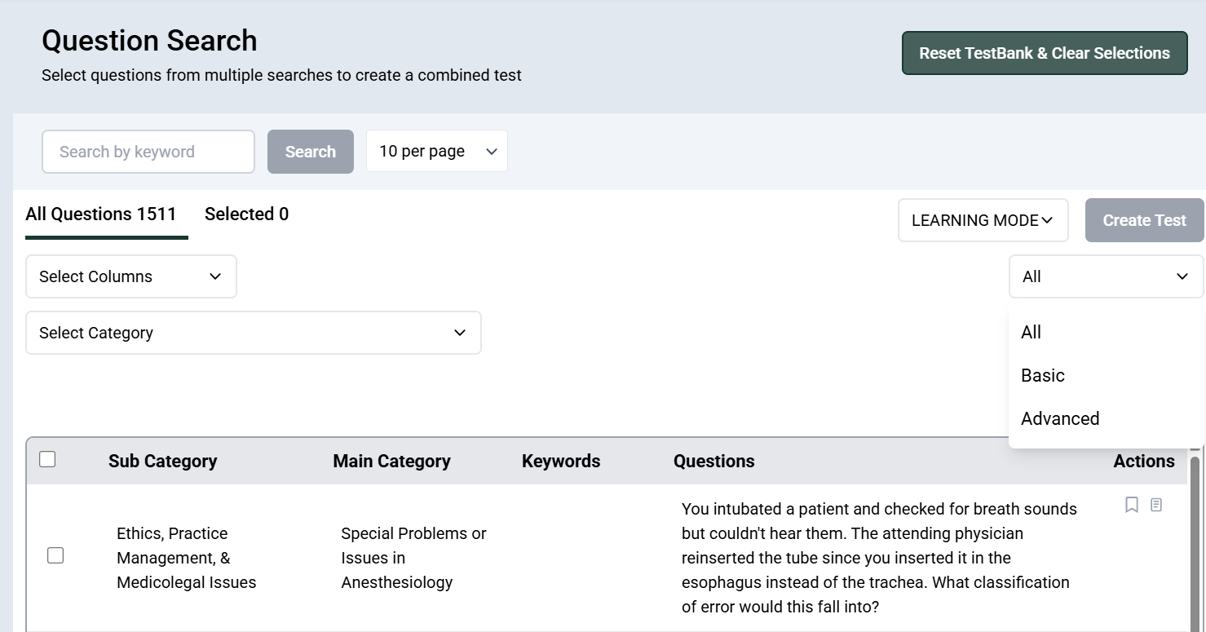Check the Ethics, Practice Management question row
The image size is (1206, 632).
tap(55, 555)
